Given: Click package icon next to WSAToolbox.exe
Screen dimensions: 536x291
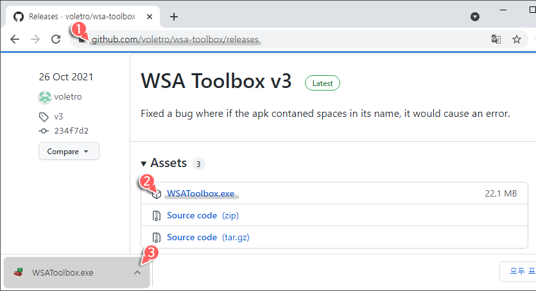Looking at the screenshot, I should click(x=157, y=194).
